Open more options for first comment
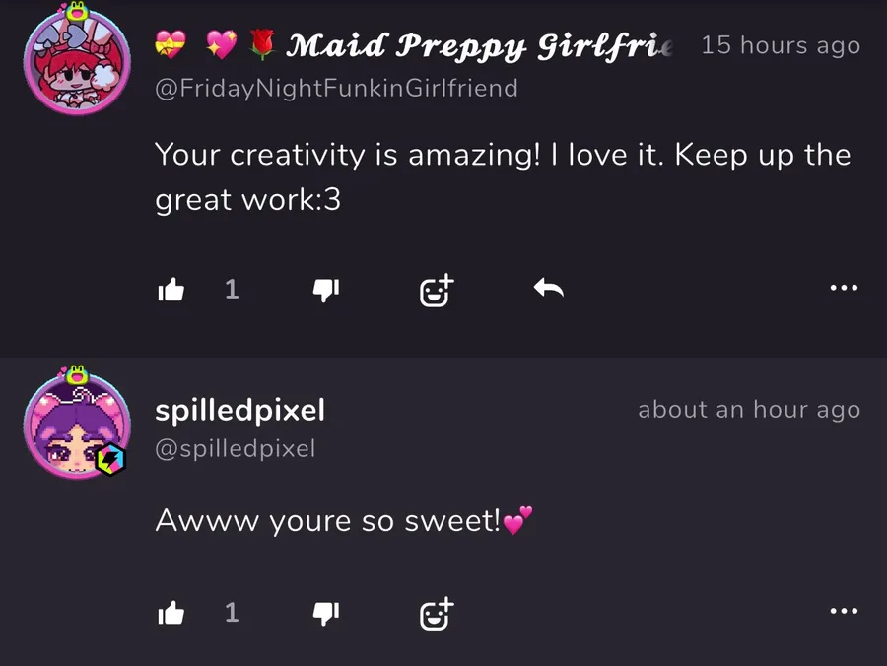The image size is (887, 666). [x=844, y=288]
